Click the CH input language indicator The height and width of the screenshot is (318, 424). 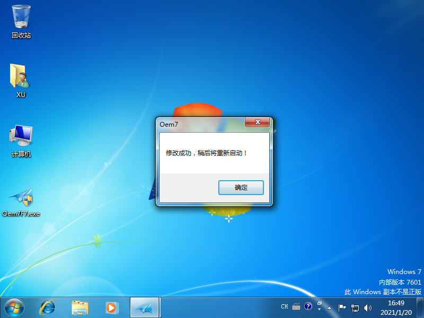pos(285,306)
